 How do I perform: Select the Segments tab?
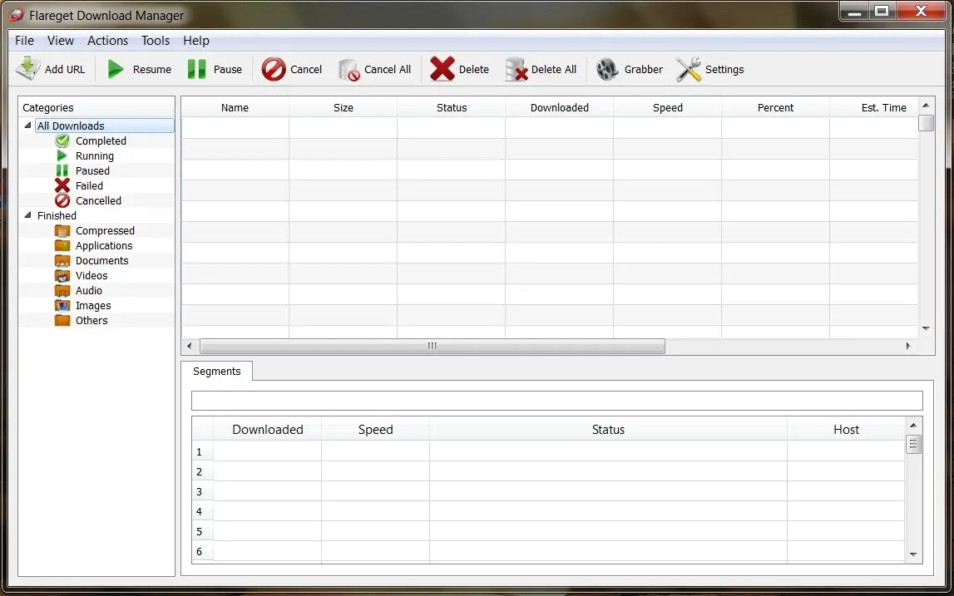click(216, 371)
